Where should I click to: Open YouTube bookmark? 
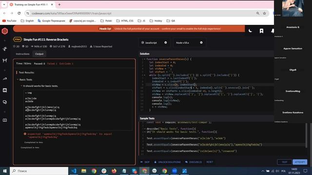tap(9, 20)
